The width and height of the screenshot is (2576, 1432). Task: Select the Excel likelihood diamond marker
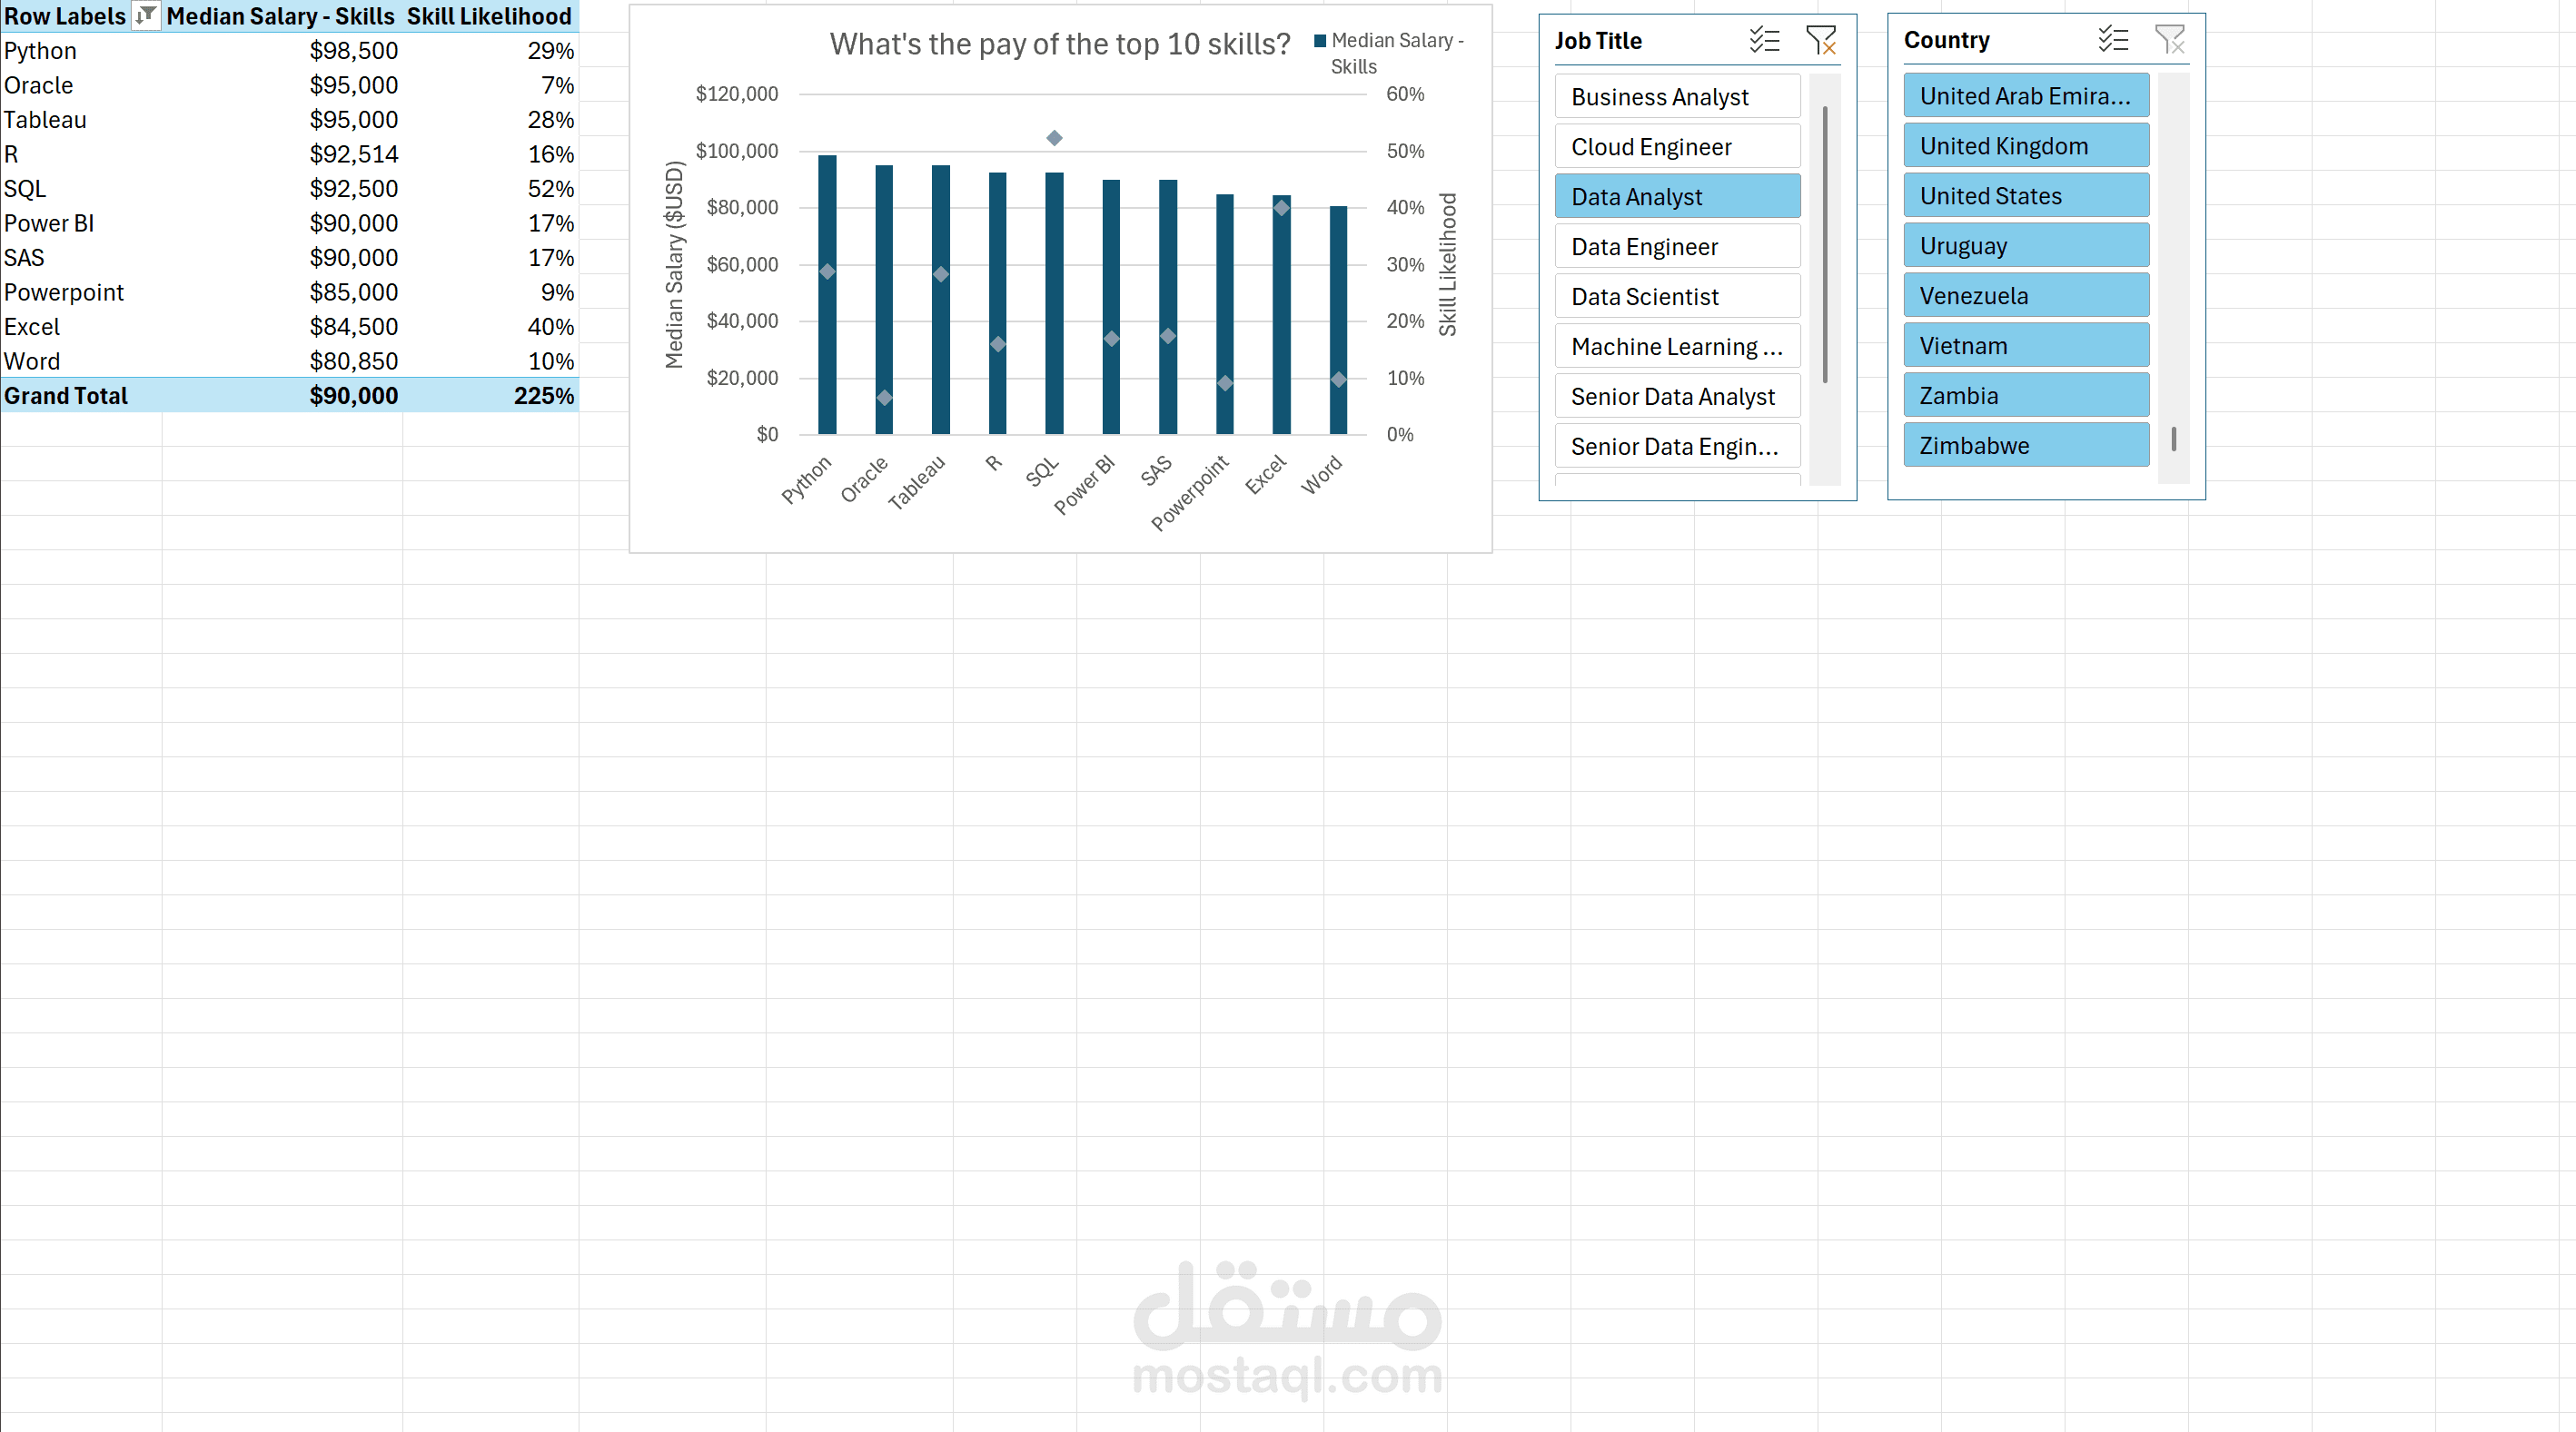(1281, 208)
